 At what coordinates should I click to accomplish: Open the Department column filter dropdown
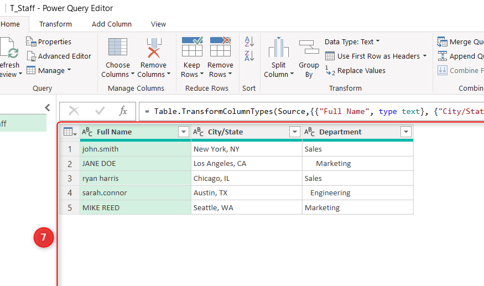405,132
